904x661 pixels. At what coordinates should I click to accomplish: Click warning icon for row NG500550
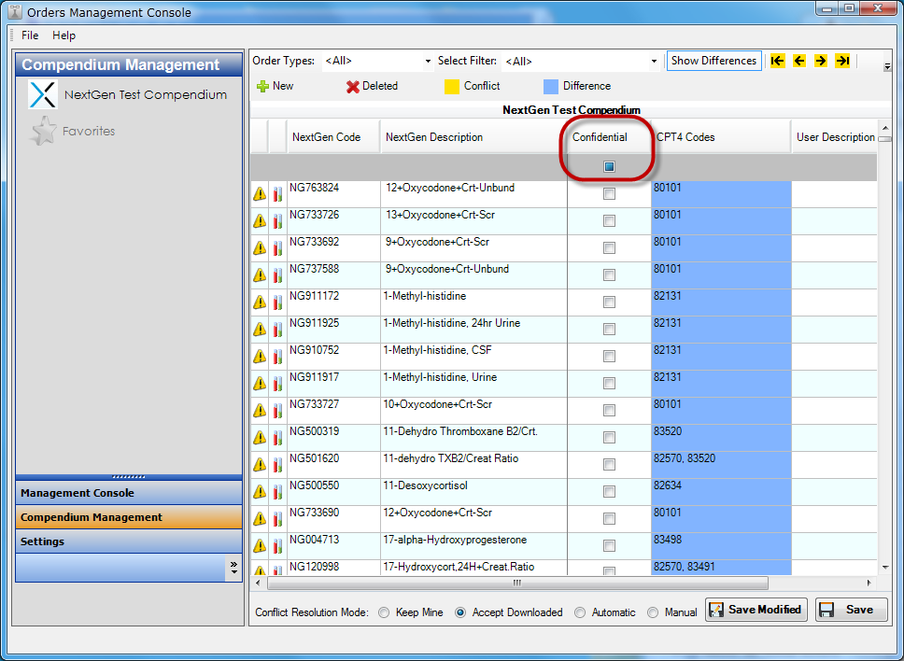coord(260,492)
